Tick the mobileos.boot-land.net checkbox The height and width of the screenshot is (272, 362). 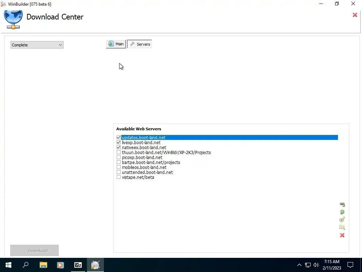coord(119,167)
